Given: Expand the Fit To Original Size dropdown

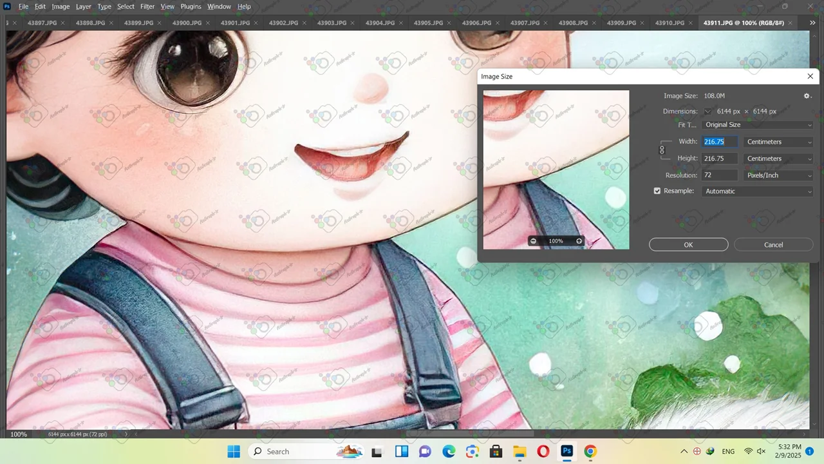Looking at the screenshot, I should (757, 125).
